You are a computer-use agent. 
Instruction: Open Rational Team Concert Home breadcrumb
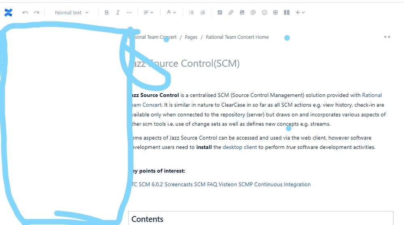pyautogui.click(x=237, y=37)
